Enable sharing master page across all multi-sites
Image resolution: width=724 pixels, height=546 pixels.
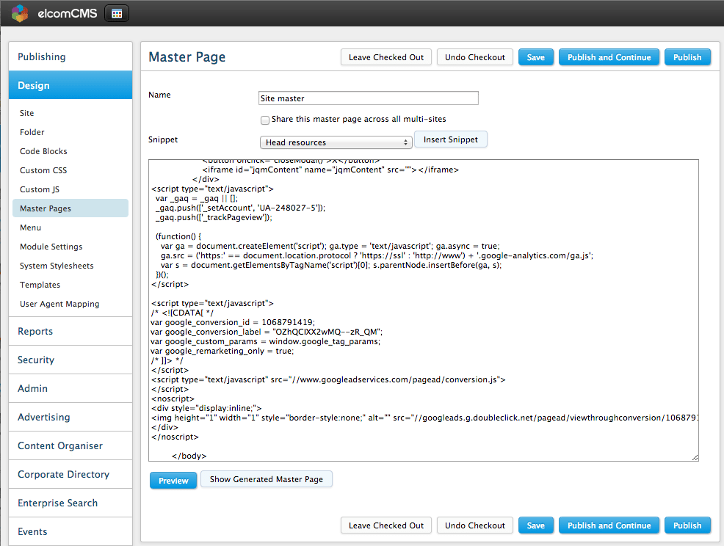coord(265,120)
